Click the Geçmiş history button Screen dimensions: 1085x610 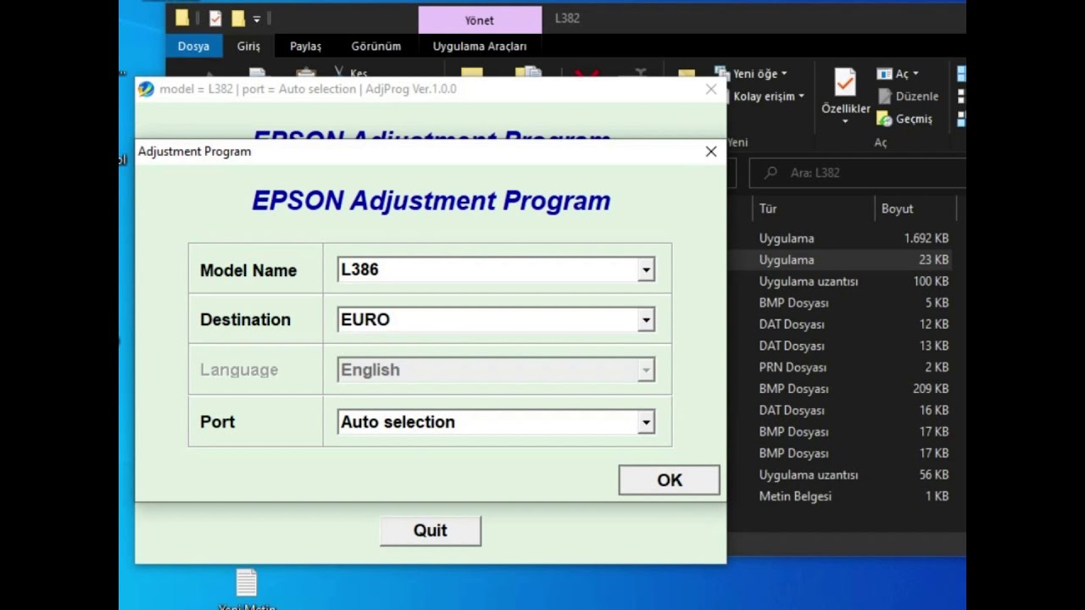(904, 119)
